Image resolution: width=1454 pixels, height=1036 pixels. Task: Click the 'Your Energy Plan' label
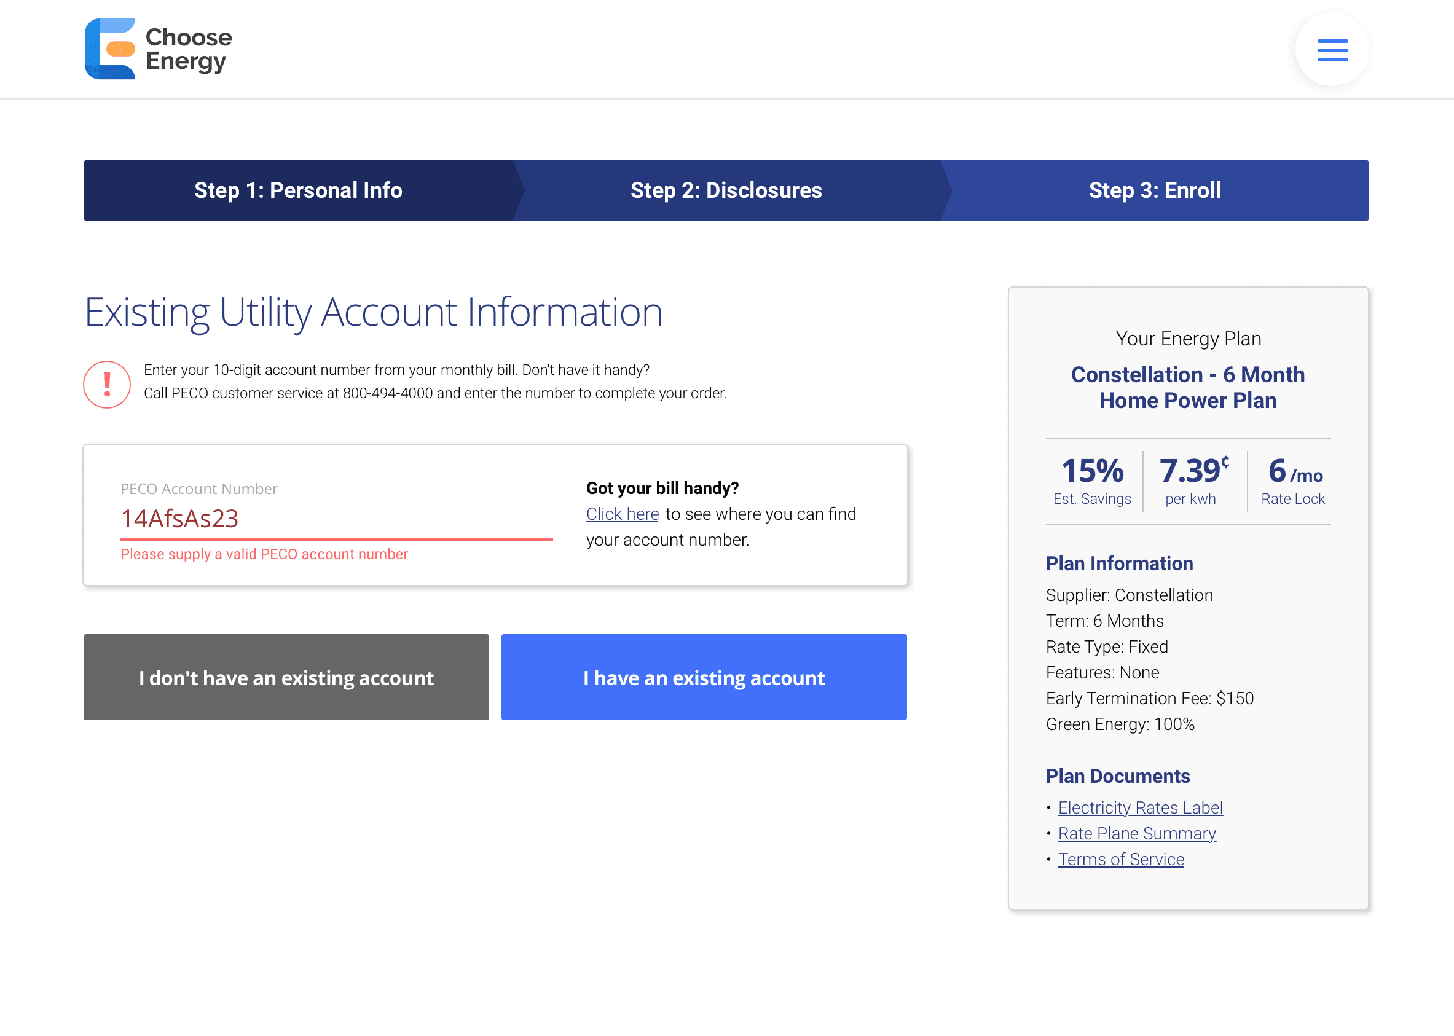point(1189,339)
